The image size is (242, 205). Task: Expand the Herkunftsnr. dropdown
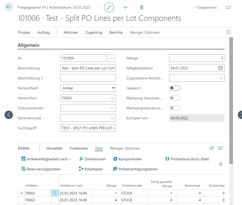tap(112, 98)
